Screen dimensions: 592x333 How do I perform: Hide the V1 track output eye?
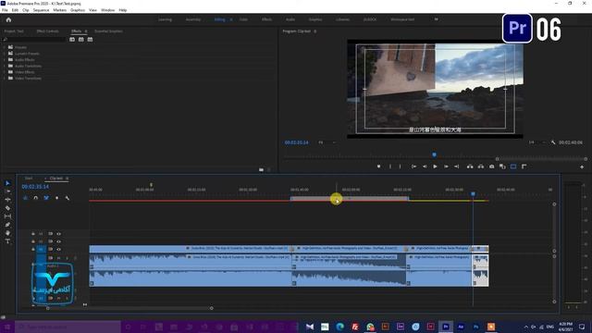point(58,249)
